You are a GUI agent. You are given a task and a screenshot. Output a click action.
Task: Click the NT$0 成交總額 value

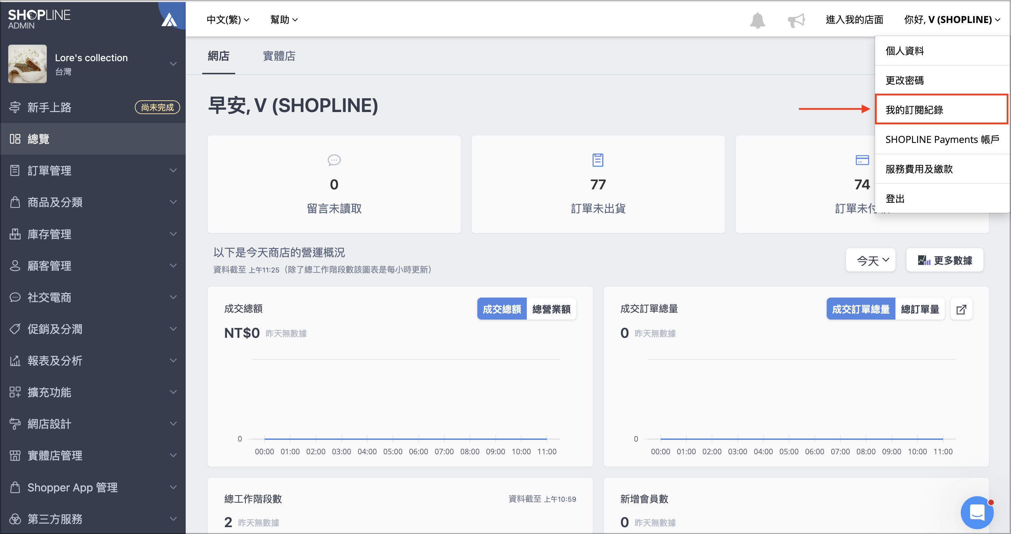[x=242, y=333]
